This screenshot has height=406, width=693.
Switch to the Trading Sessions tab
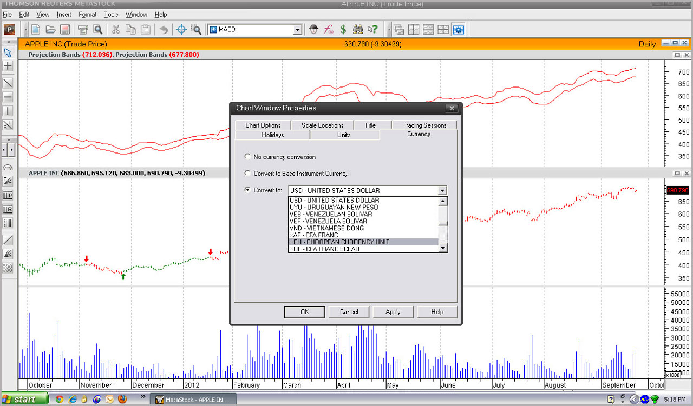tap(424, 125)
